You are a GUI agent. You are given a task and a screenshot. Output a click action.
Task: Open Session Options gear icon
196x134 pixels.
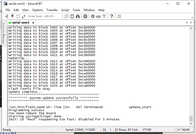pyautogui.click(x=93, y=16)
